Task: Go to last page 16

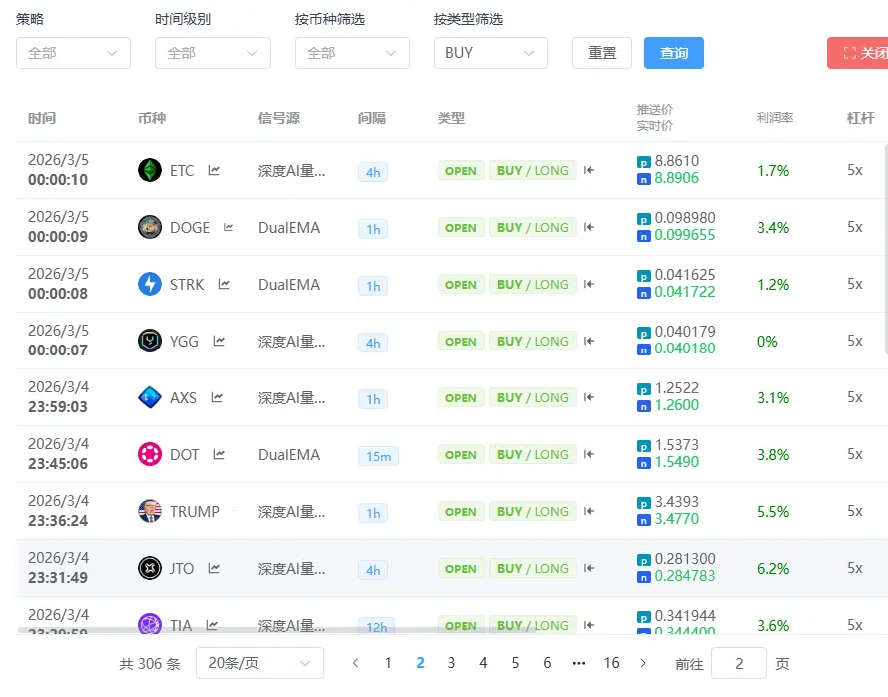Action: tap(611, 663)
